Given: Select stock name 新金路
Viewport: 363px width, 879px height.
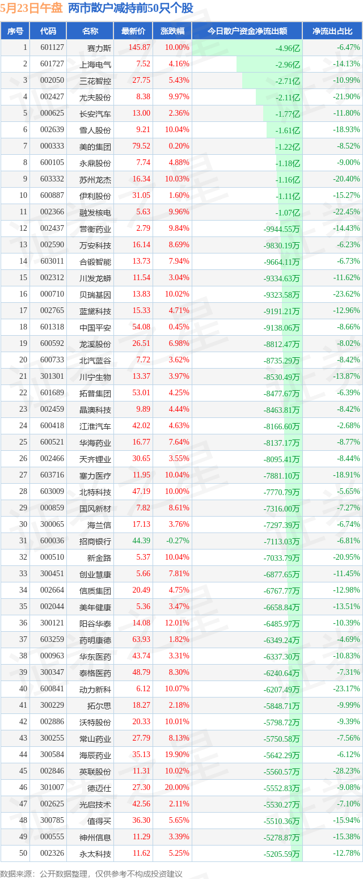Looking at the screenshot, I should (x=100, y=557).
